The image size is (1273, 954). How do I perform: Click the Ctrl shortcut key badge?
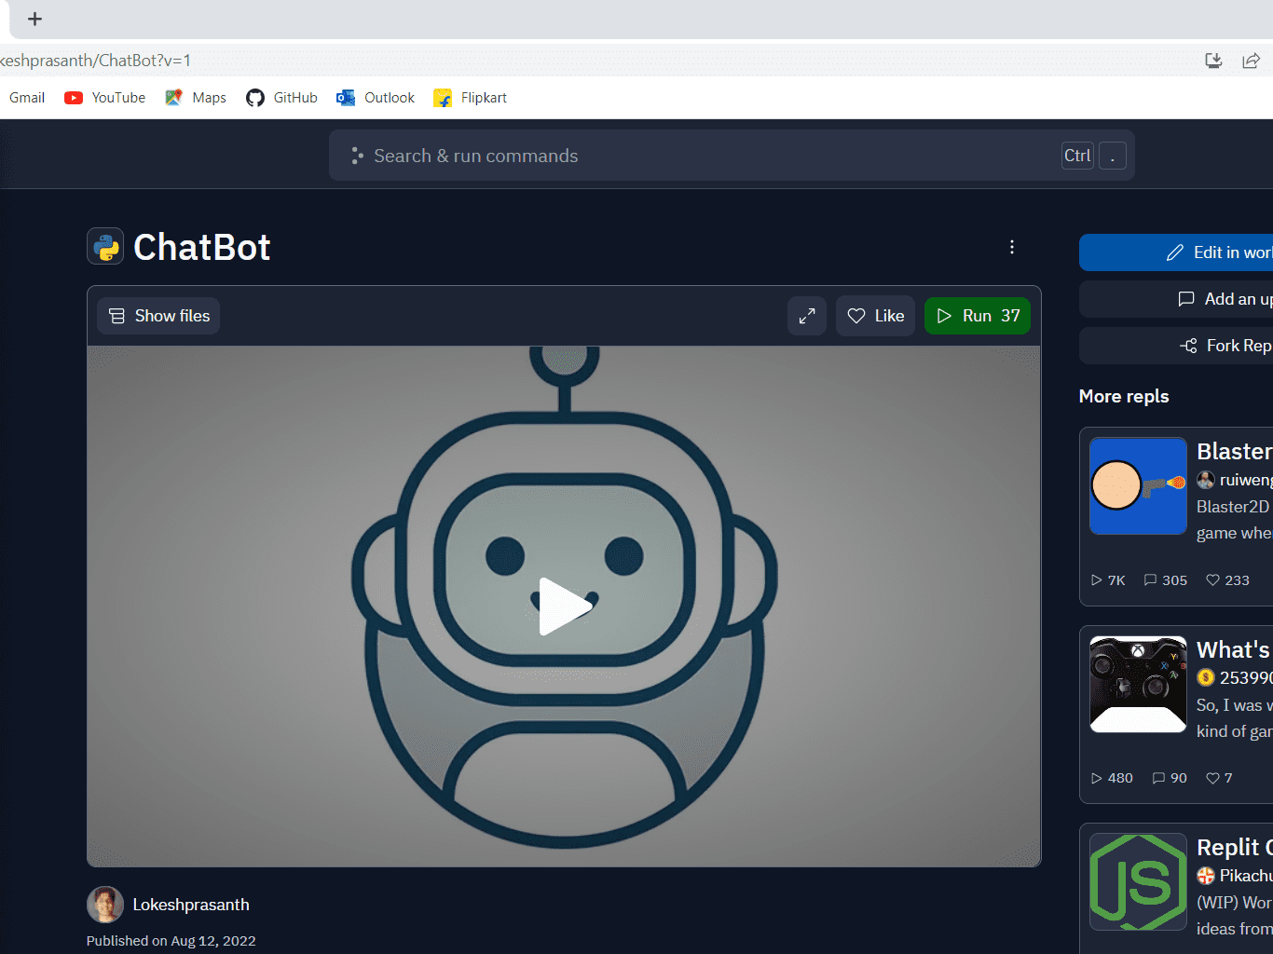1077,156
